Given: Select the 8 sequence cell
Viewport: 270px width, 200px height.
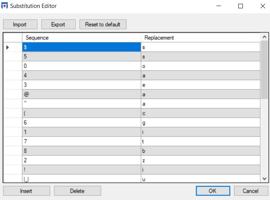Looking at the screenshot, I should [81, 151].
